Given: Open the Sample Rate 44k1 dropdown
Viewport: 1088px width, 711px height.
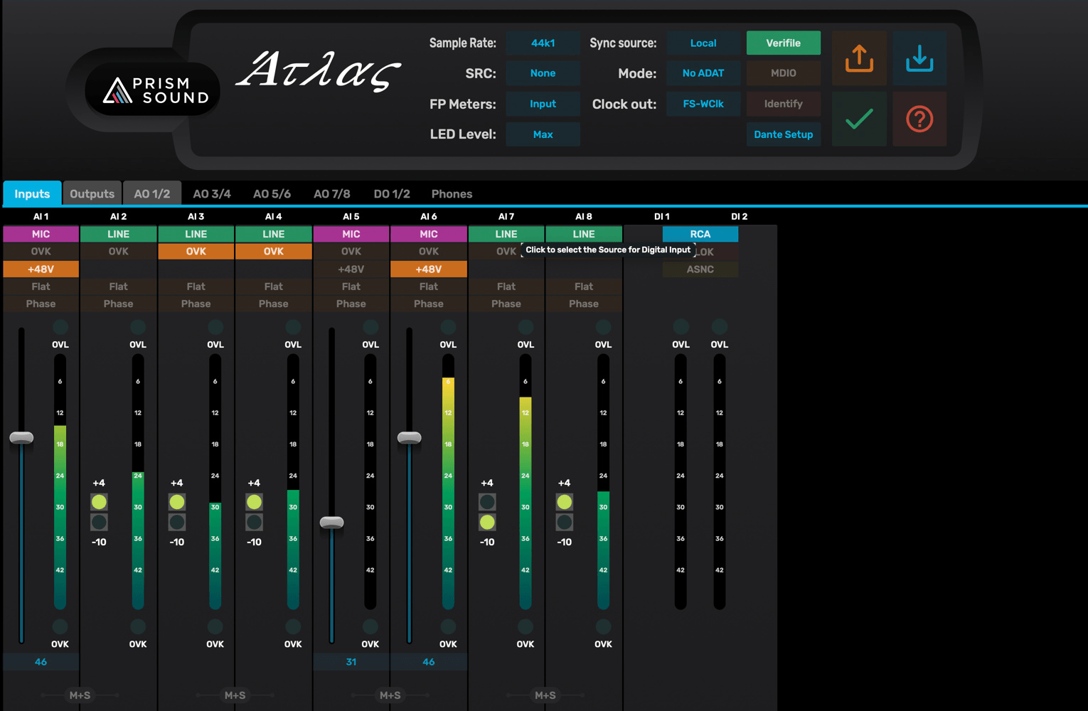Looking at the screenshot, I should pyautogui.click(x=543, y=43).
